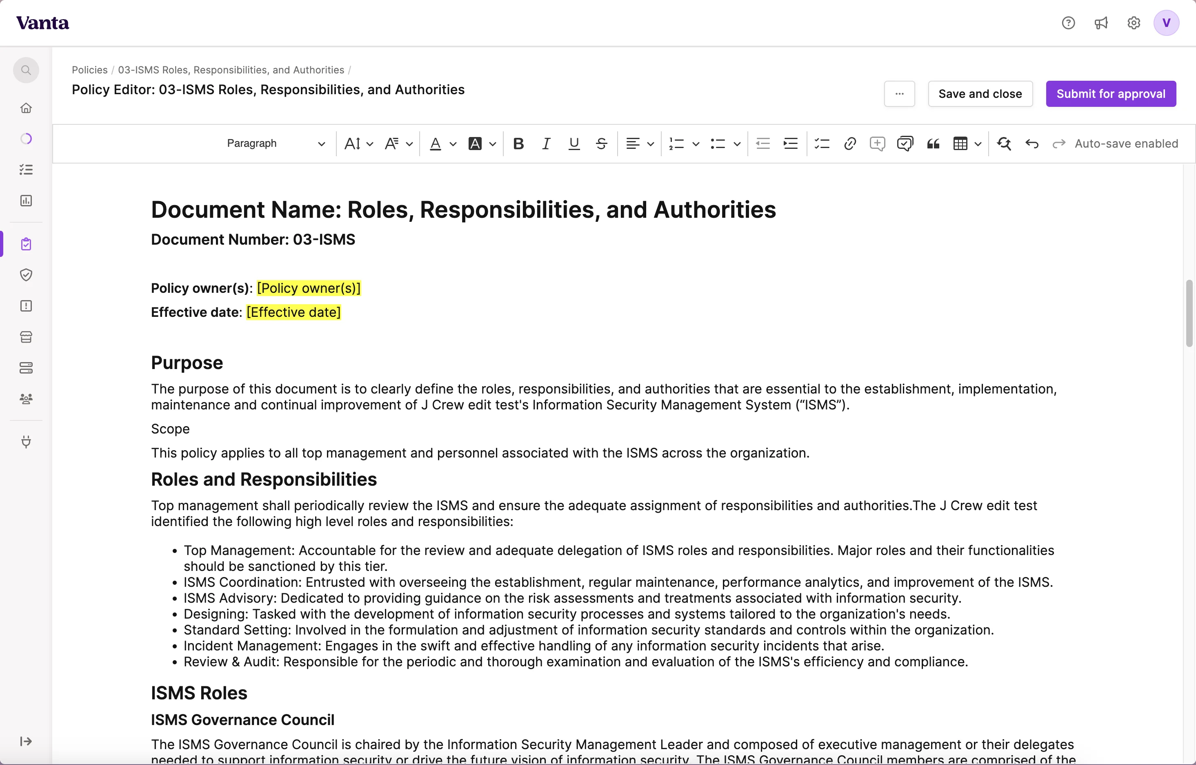Insert a table
1196x765 pixels.
[x=960, y=144]
